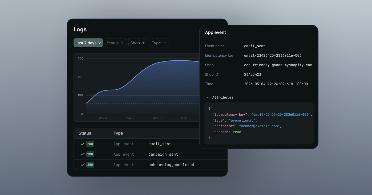Click the checkmark icon in onboarding_completed row
Viewport: 372px width, 195px height.
pos(83,165)
